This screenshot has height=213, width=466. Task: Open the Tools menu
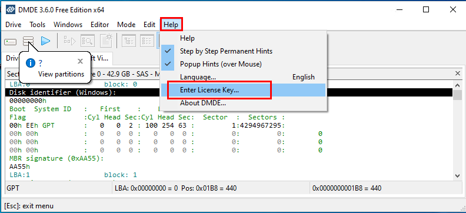pyautogui.click(x=38, y=25)
